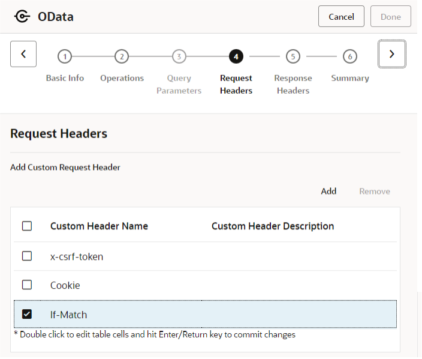
Task: Jump to step 5 circle
Action: point(293,56)
